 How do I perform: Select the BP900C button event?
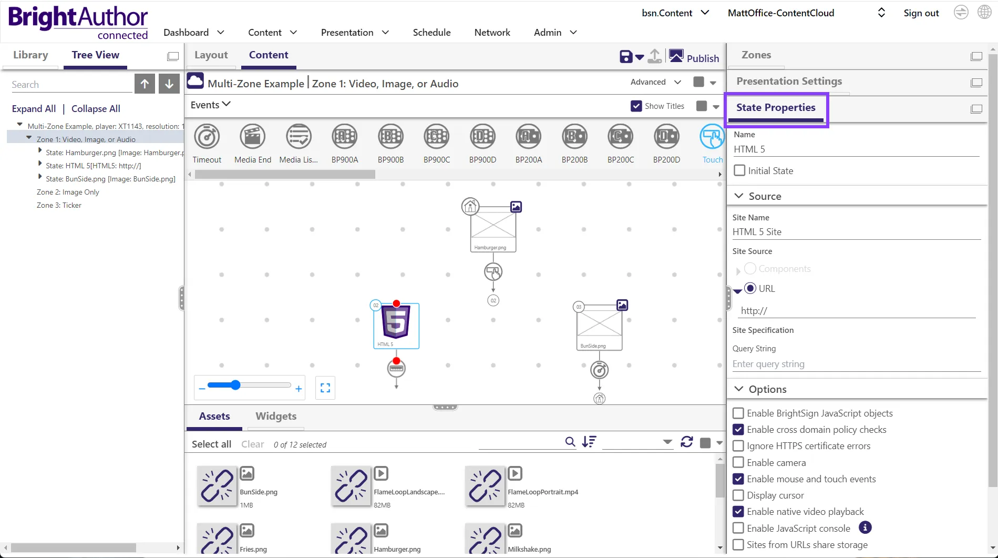pyautogui.click(x=437, y=137)
